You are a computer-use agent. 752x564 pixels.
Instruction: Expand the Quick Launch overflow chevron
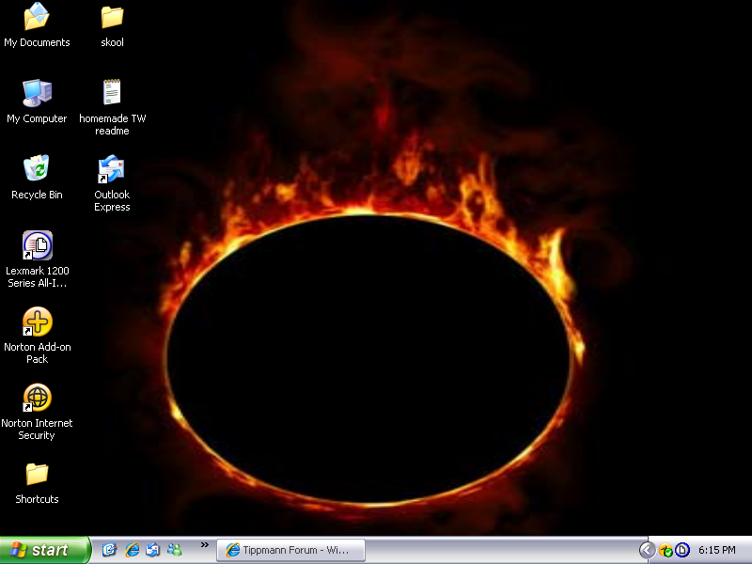204,545
